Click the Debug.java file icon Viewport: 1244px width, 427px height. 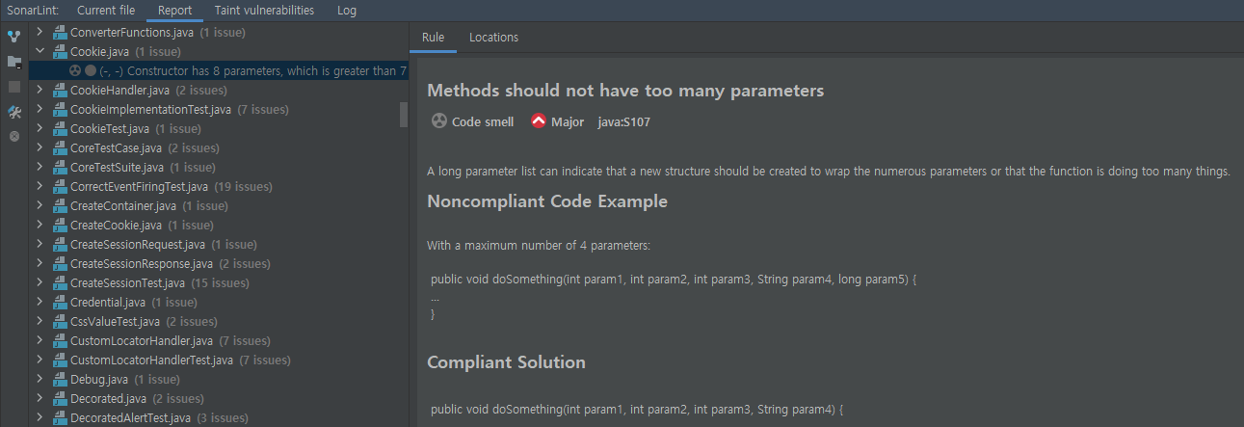[x=60, y=379]
